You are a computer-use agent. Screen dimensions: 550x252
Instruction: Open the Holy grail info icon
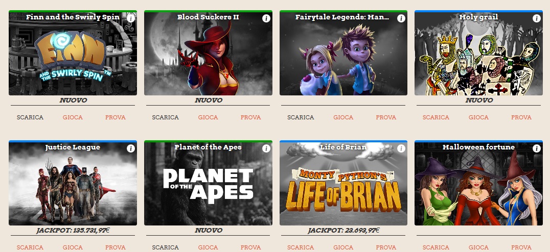537,18
